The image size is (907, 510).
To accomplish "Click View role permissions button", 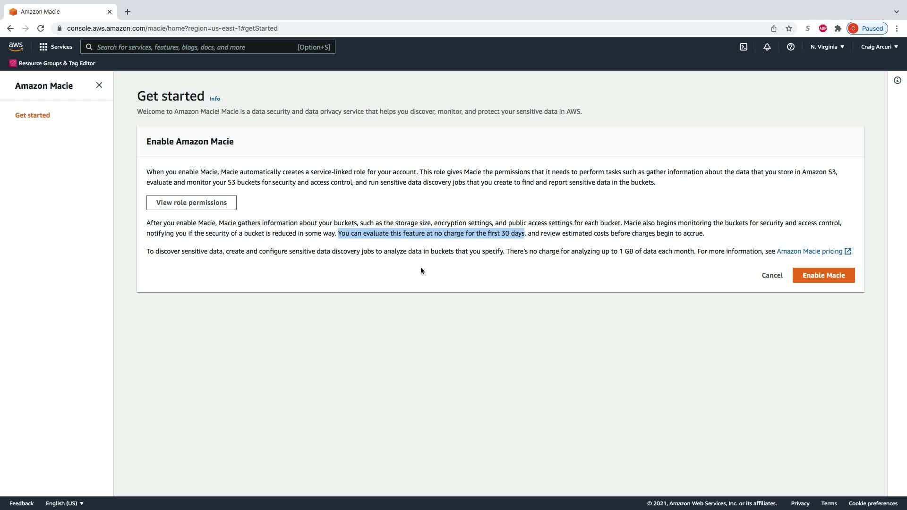I will [191, 203].
